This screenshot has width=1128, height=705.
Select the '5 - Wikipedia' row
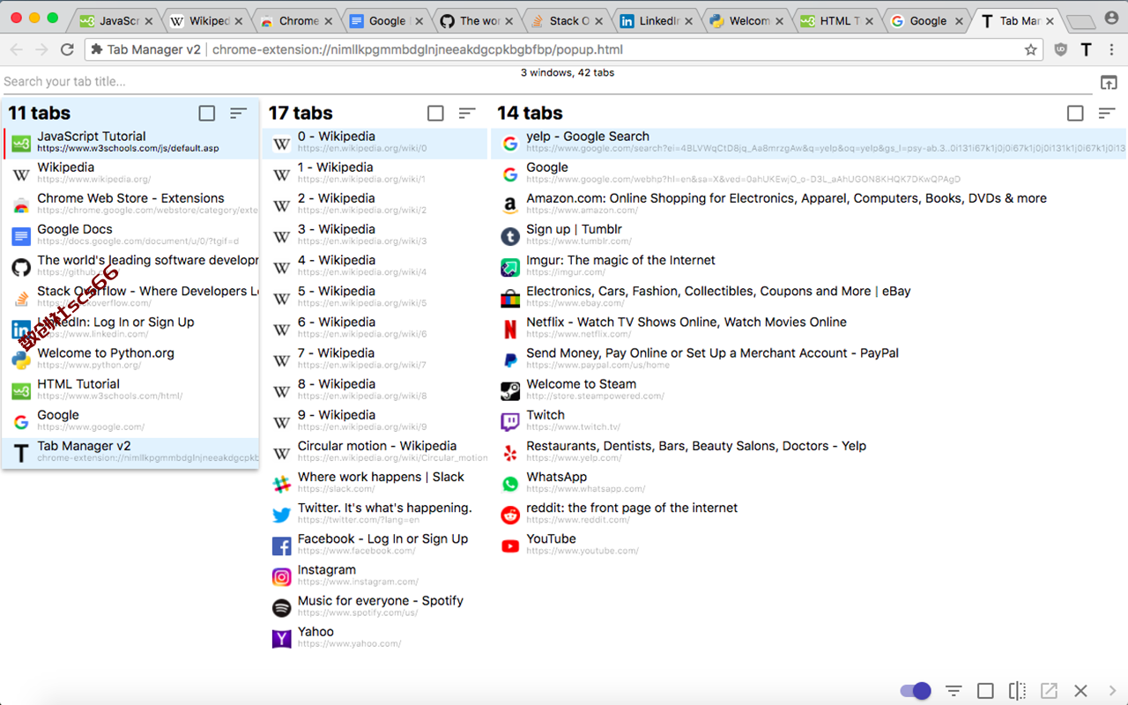click(x=375, y=298)
